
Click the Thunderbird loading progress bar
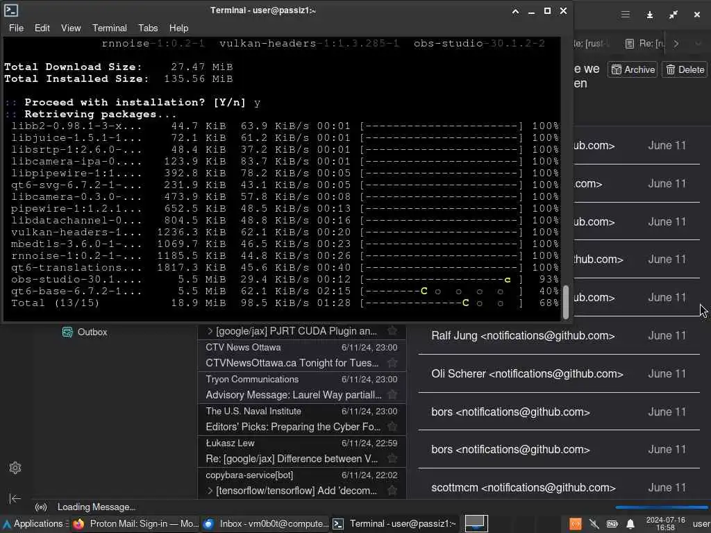661,507
